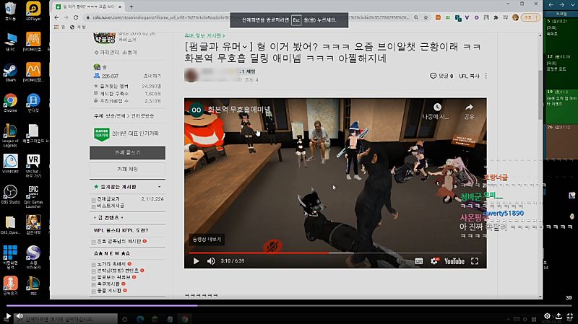The image size is (578, 324).
Task: Click the Cortana circle on taskbar
Action: tap(124, 319)
